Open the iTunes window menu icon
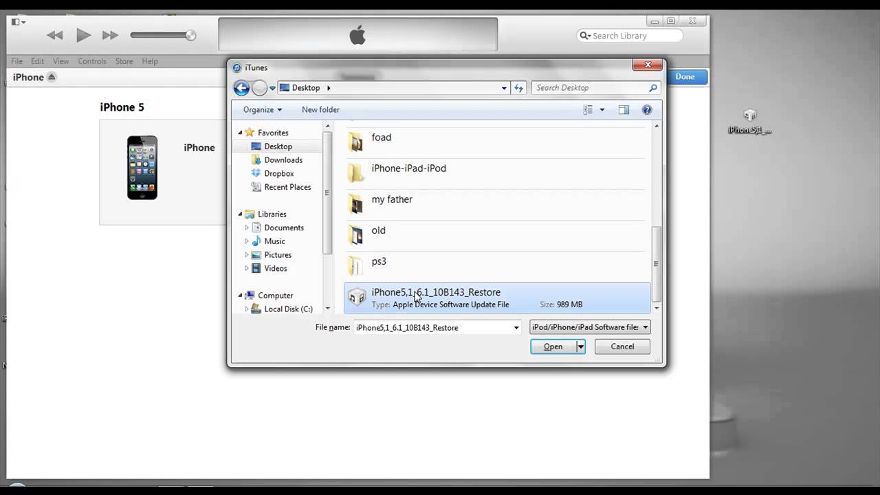This screenshot has height=495, width=880. (x=19, y=21)
